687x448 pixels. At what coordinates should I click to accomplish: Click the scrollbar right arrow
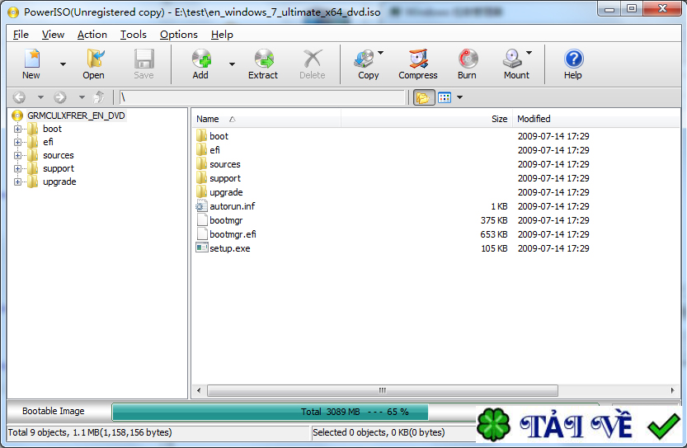pos(672,390)
